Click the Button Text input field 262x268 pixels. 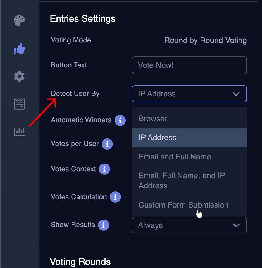189,65
